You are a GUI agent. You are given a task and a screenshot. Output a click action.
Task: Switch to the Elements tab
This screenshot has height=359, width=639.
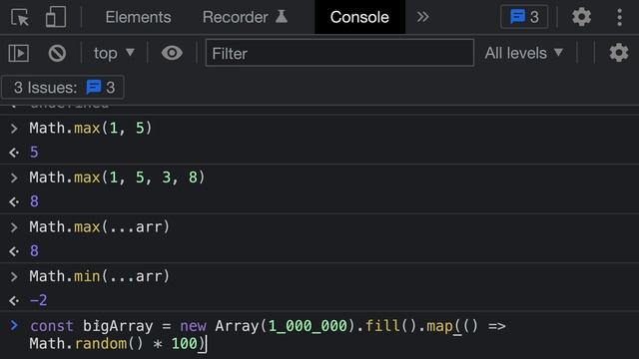[x=138, y=17]
